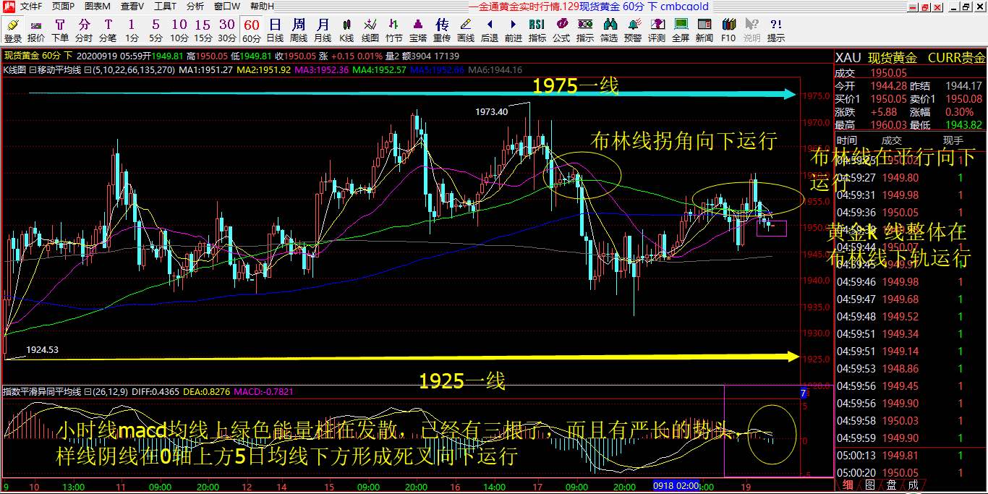Switch to the 图 chart tab
The height and width of the screenshot is (494, 988).
(870, 485)
